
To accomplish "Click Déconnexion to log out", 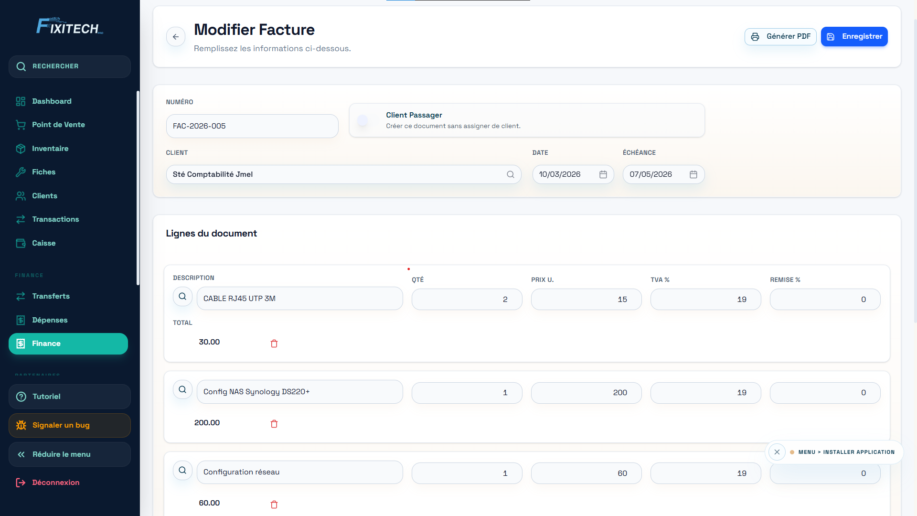I will click(x=55, y=483).
